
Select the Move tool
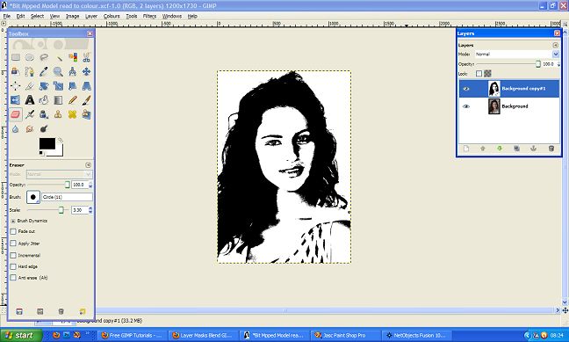(86, 71)
